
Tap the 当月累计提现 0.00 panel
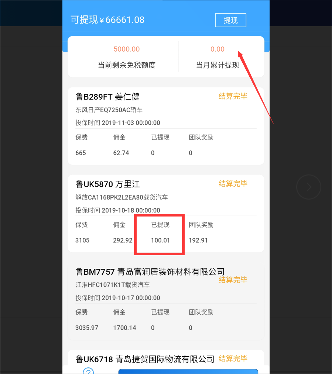218,57
